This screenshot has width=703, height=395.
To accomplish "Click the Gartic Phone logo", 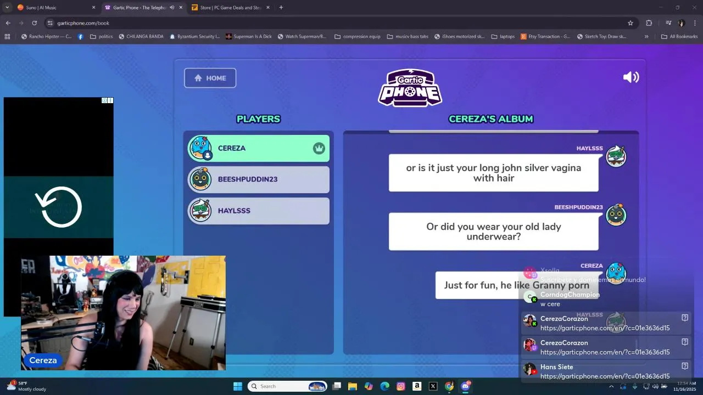I will point(410,88).
